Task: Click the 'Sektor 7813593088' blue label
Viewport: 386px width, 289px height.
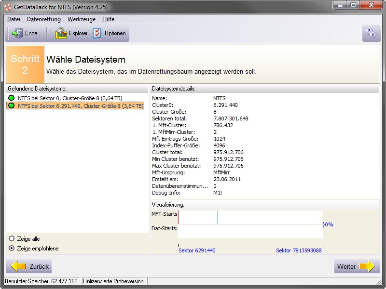Action: [x=299, y=250]
